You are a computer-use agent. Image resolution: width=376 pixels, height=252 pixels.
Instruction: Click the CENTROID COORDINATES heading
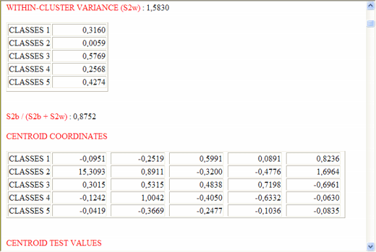point(57,136)
